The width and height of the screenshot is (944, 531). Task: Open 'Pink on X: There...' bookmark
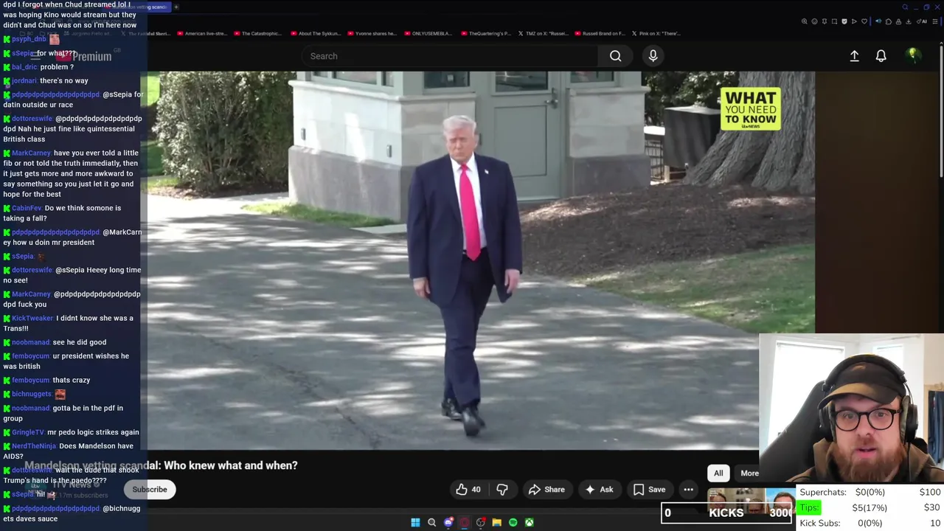(x=656, y=33)
